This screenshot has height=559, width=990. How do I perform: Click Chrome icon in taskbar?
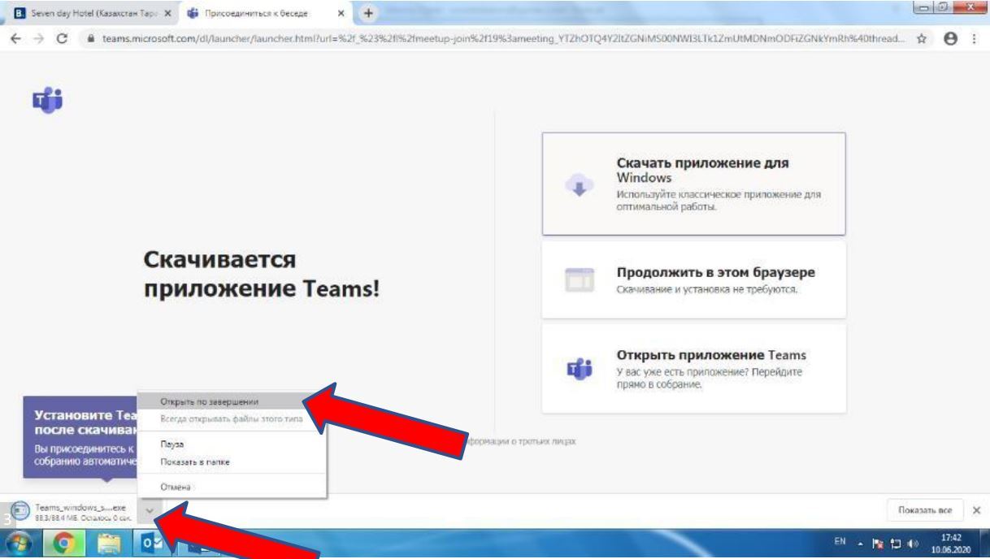tap(64, 544)
